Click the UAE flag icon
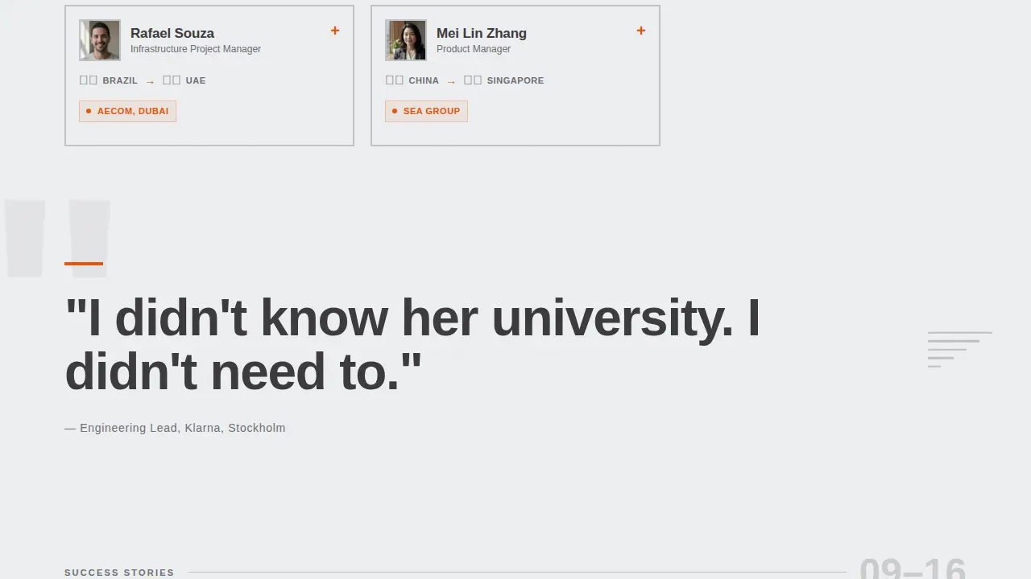This screenshot has width=1031, height=579. click(172, 80)
